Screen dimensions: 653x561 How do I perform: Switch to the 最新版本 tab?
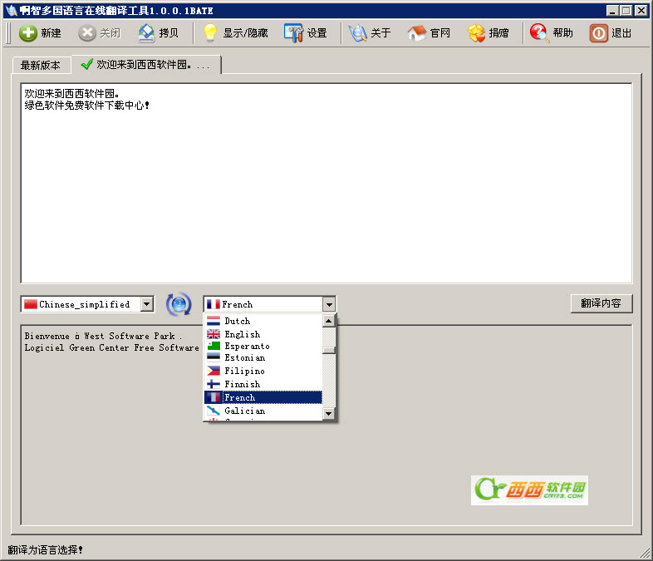click(41, 65)
